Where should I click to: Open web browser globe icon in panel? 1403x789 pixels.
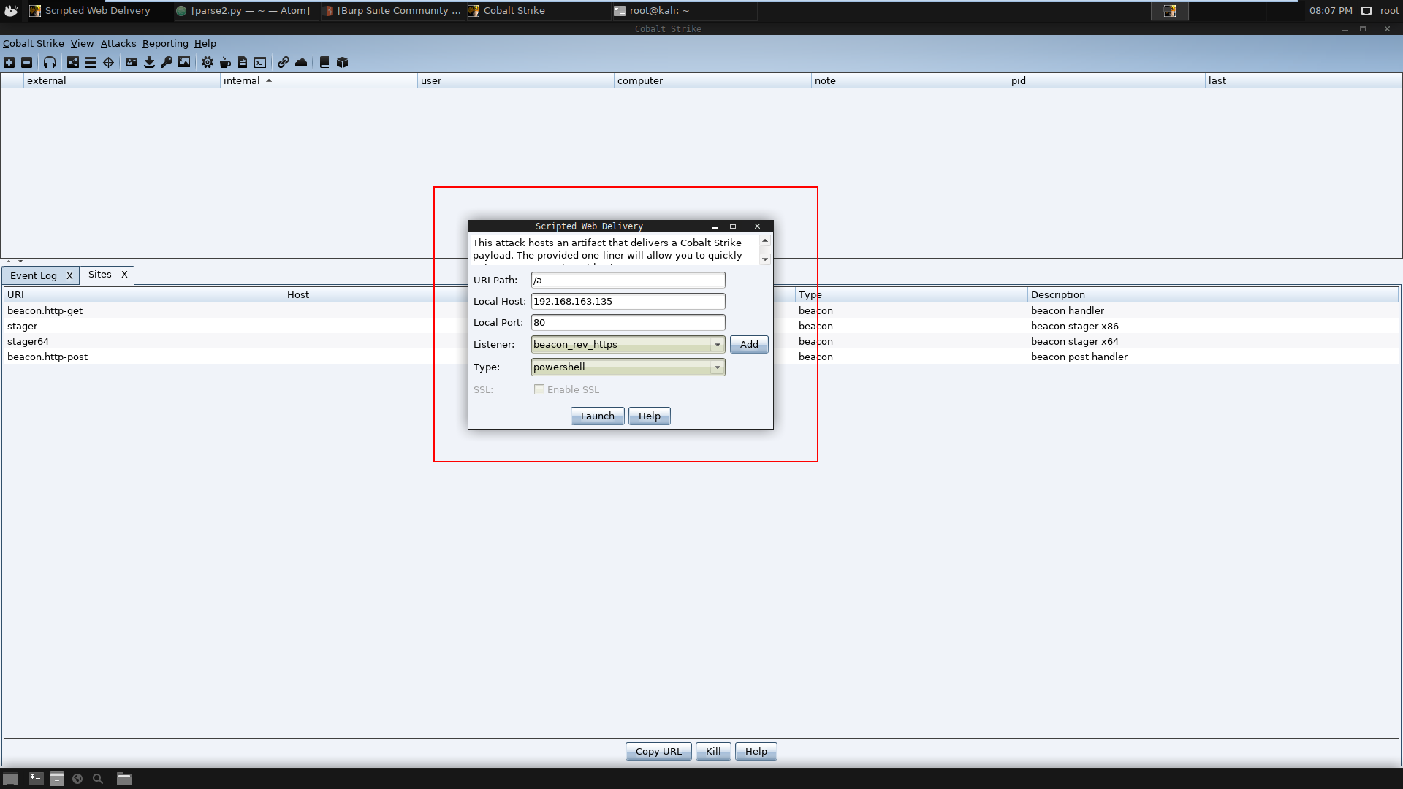[77, 779]
